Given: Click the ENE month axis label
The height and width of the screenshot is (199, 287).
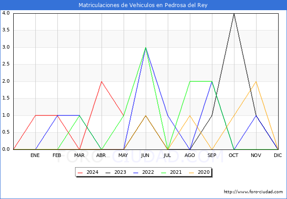Looking at the screenshot, I should coord(35,155).
